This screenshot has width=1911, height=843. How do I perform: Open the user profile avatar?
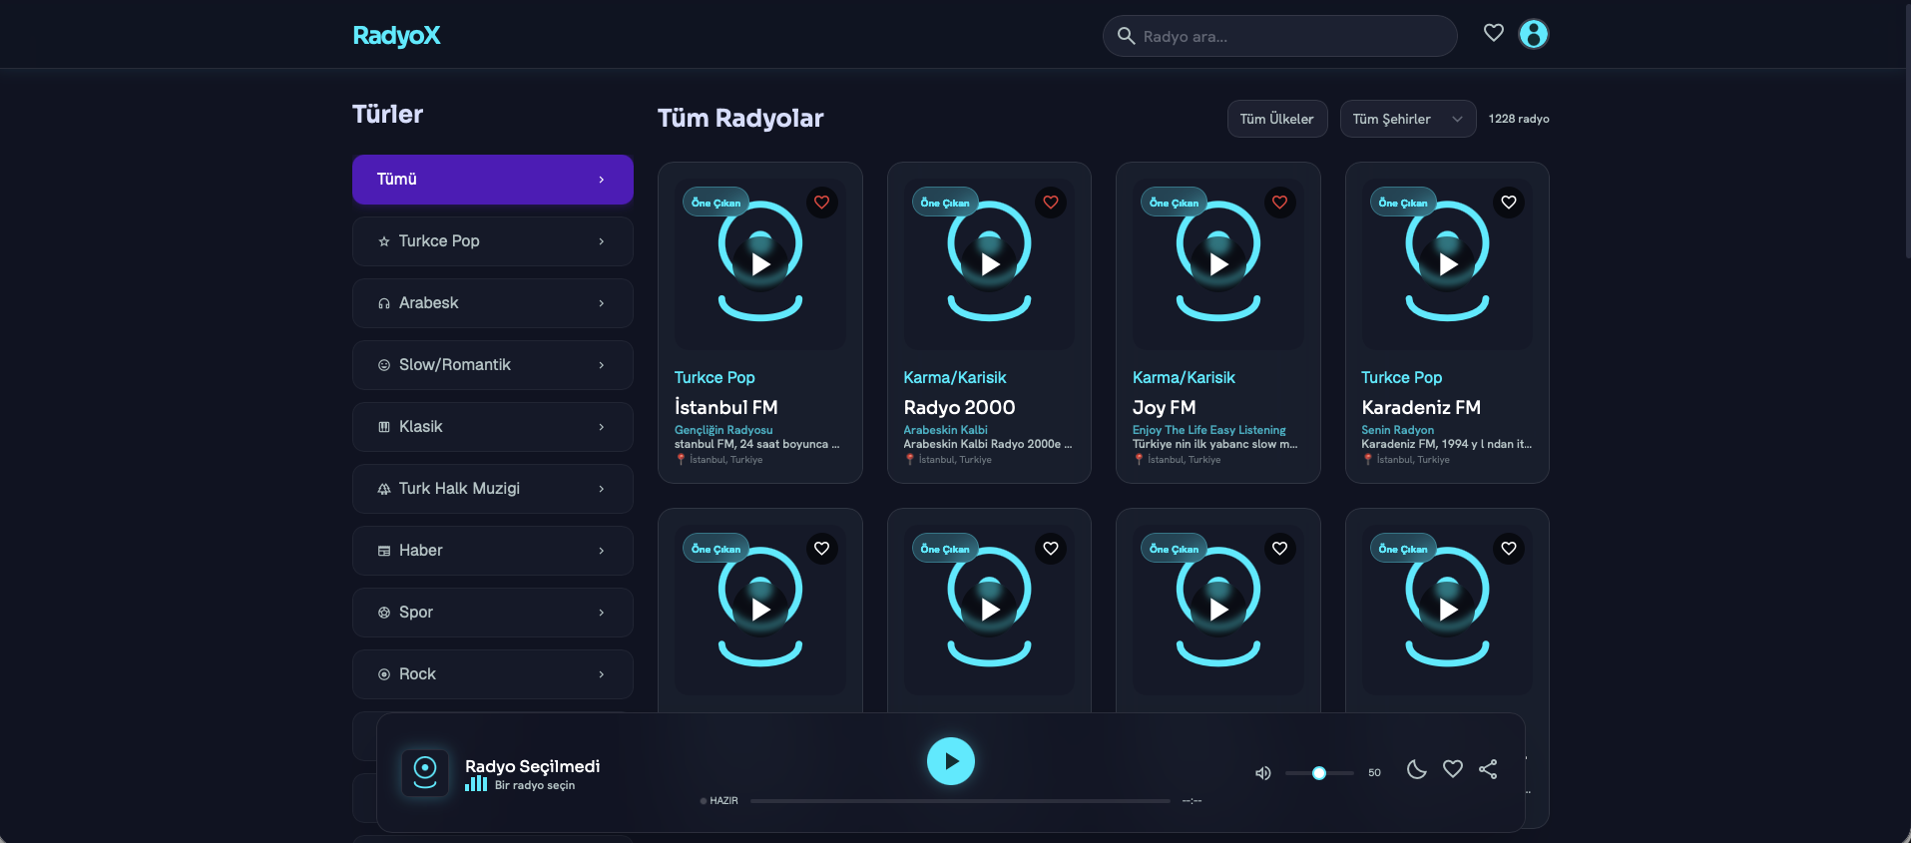click(1534, 34)
